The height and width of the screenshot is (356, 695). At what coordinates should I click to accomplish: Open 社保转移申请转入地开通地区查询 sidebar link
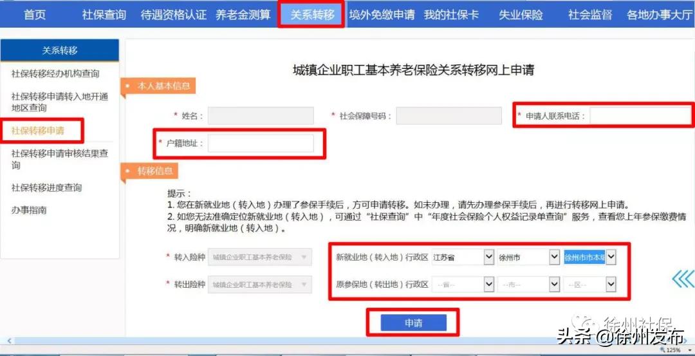point(60,102)
